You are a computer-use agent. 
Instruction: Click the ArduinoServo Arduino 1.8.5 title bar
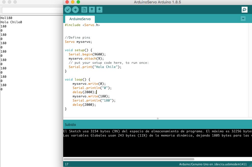(x=157, y=2)
